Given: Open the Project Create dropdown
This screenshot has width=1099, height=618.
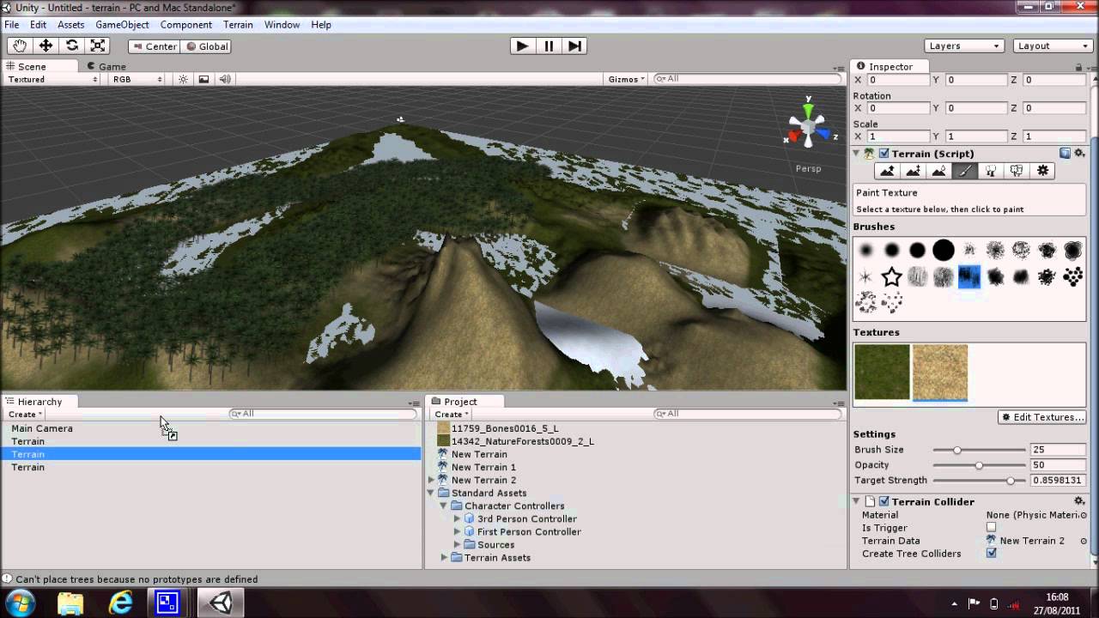Looking at the screenshot, I should pos(451,414).
